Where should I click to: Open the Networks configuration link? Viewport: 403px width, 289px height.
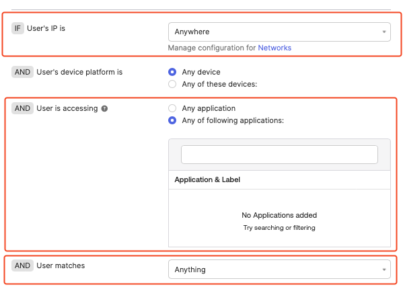pyautogui.click(x=274, y=48)
